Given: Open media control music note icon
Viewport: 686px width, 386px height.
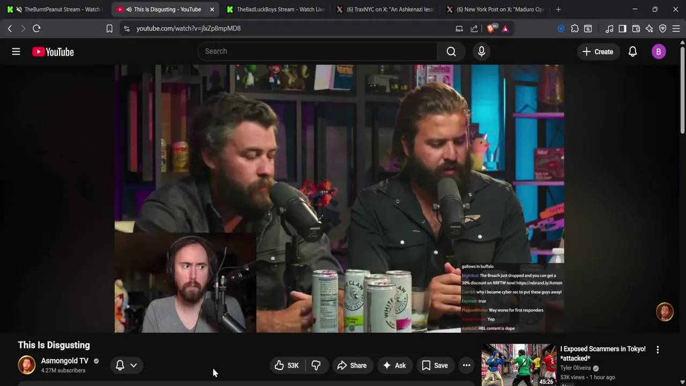Looking at the screenshot, I should click(x=609, y=28).
